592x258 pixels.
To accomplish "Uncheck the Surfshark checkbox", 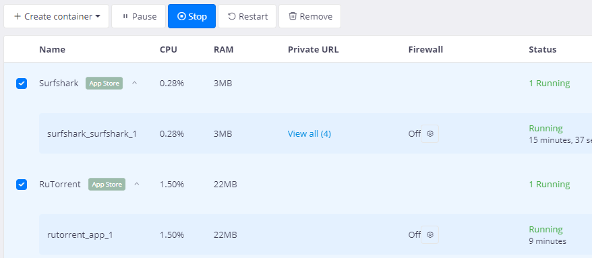I will click(22, 84).
